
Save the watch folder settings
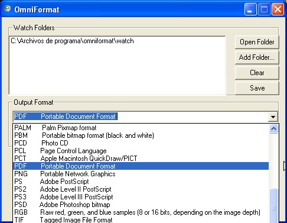[x=257, y=88]
